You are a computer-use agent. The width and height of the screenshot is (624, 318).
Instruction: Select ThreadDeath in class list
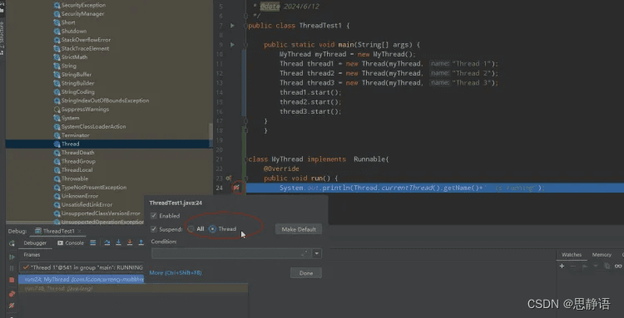[x=77, y=153]
